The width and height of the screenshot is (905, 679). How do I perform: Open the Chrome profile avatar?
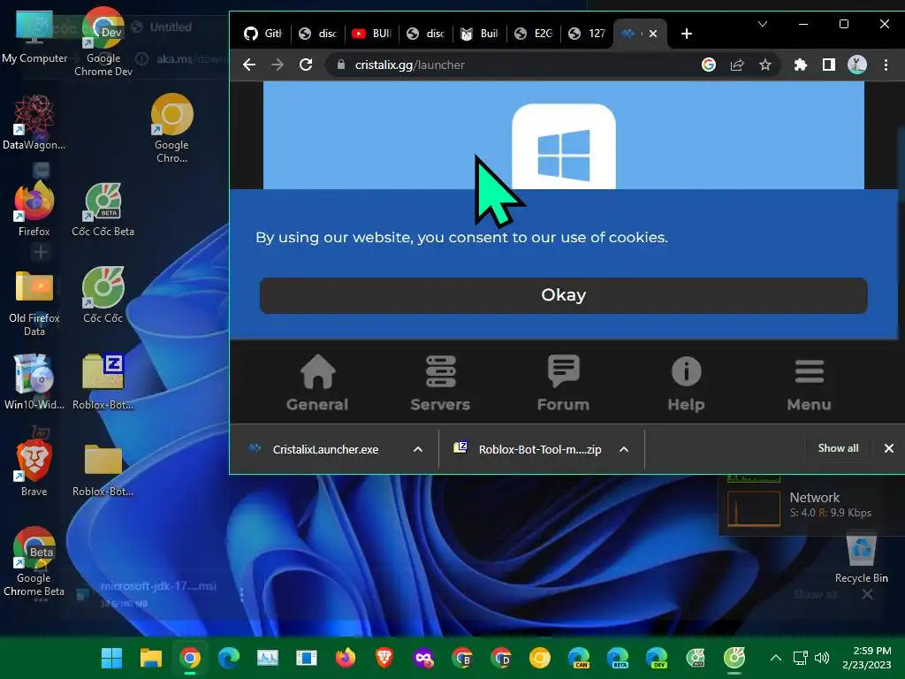857,65
